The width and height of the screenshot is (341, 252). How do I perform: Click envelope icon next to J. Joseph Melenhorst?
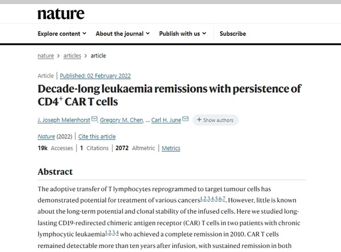(94, 119)
